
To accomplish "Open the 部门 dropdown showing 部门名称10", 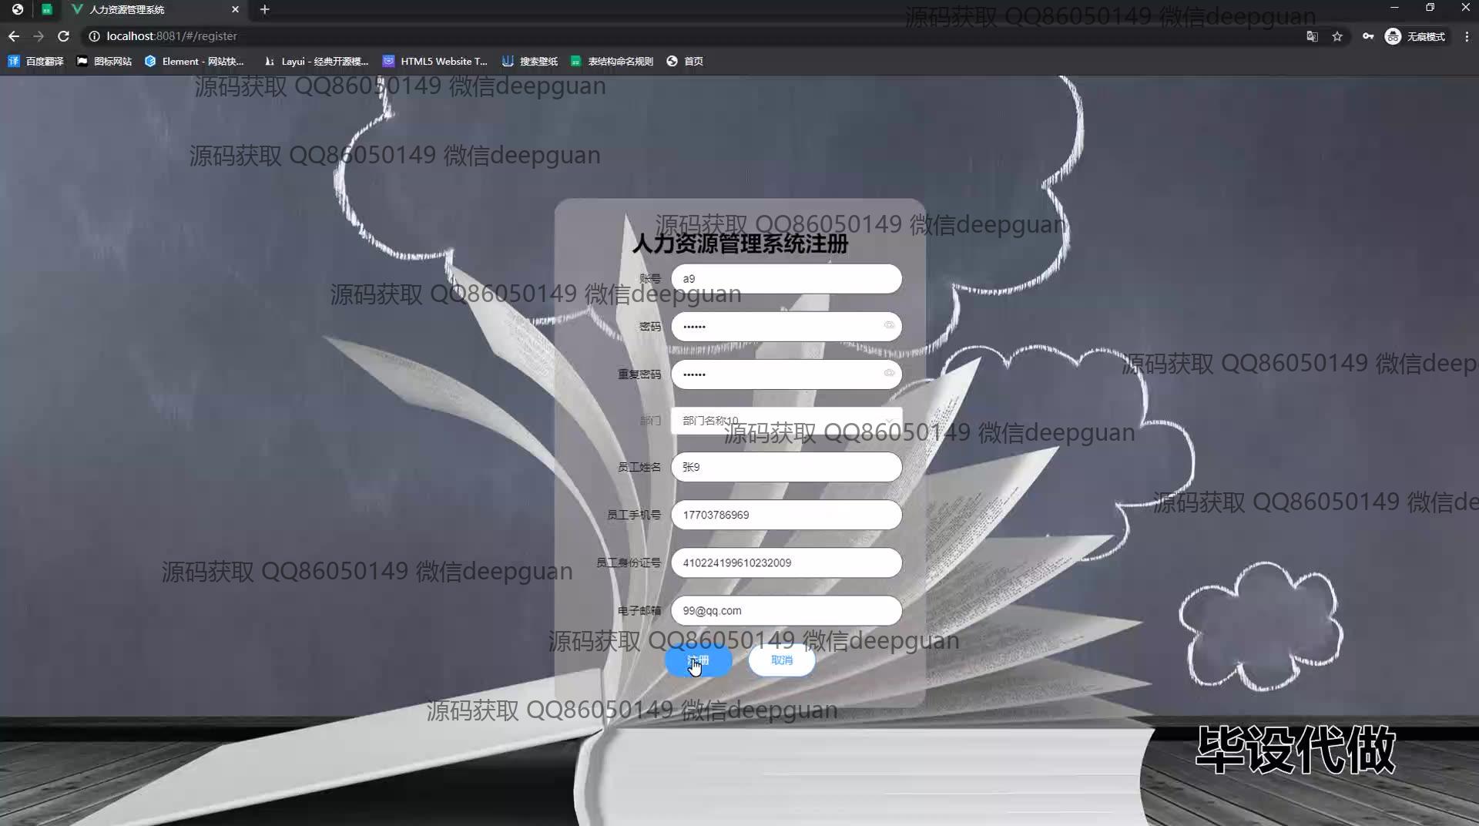I will pos(786,421).
